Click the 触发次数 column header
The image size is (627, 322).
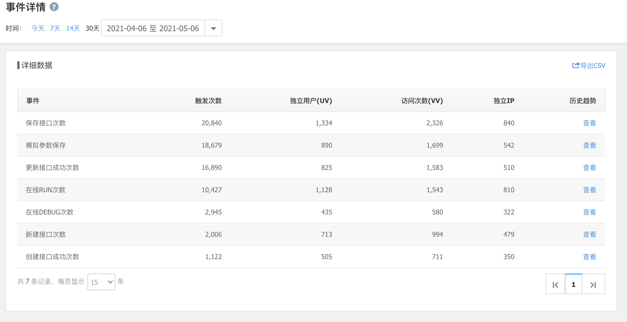[x=208, y=101]
